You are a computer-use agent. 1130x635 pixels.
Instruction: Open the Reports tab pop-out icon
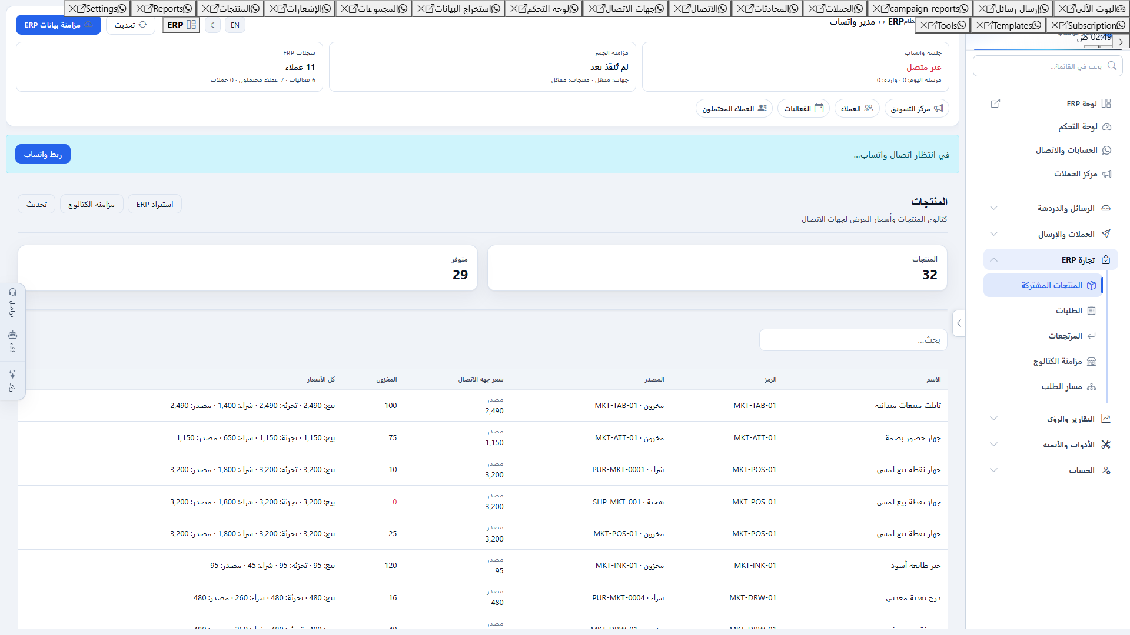coord(148,9)
